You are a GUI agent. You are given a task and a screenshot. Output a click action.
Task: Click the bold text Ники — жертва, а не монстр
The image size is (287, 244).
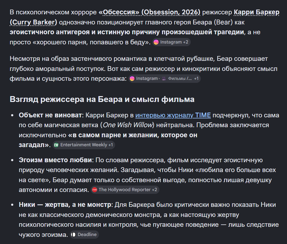click(65, 205)
